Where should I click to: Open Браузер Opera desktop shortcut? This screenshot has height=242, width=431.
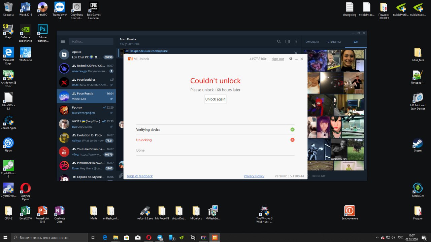pyautogui.click(x=26, y=192)
